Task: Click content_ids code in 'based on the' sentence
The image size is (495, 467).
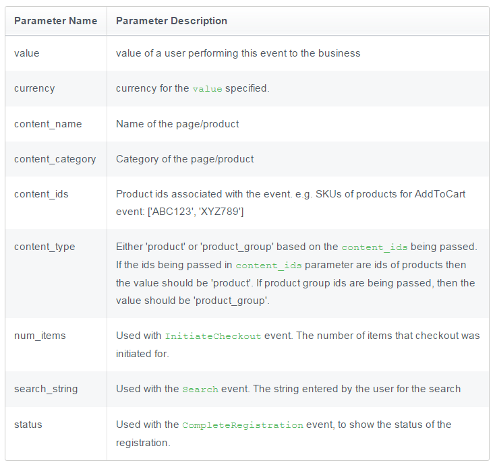Action: tap(374, 247)
